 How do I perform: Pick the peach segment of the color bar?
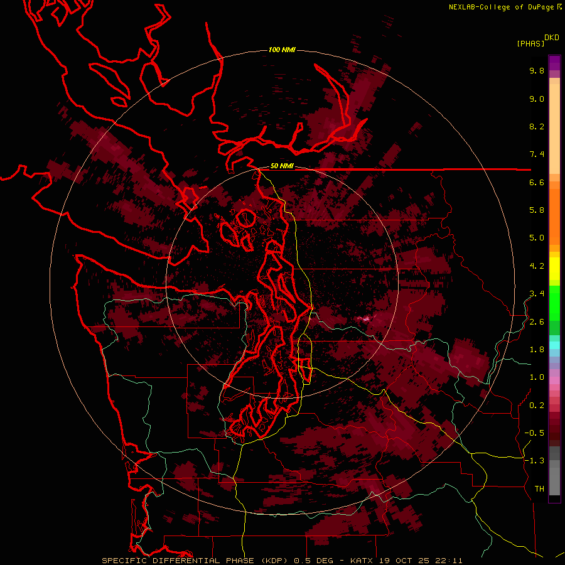tap(554, 129)
